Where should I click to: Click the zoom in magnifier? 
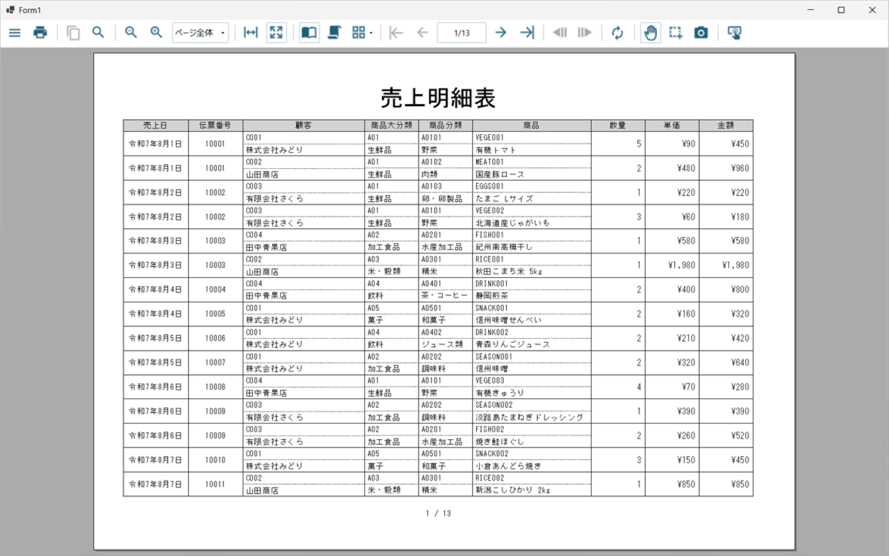coord(156,33)
